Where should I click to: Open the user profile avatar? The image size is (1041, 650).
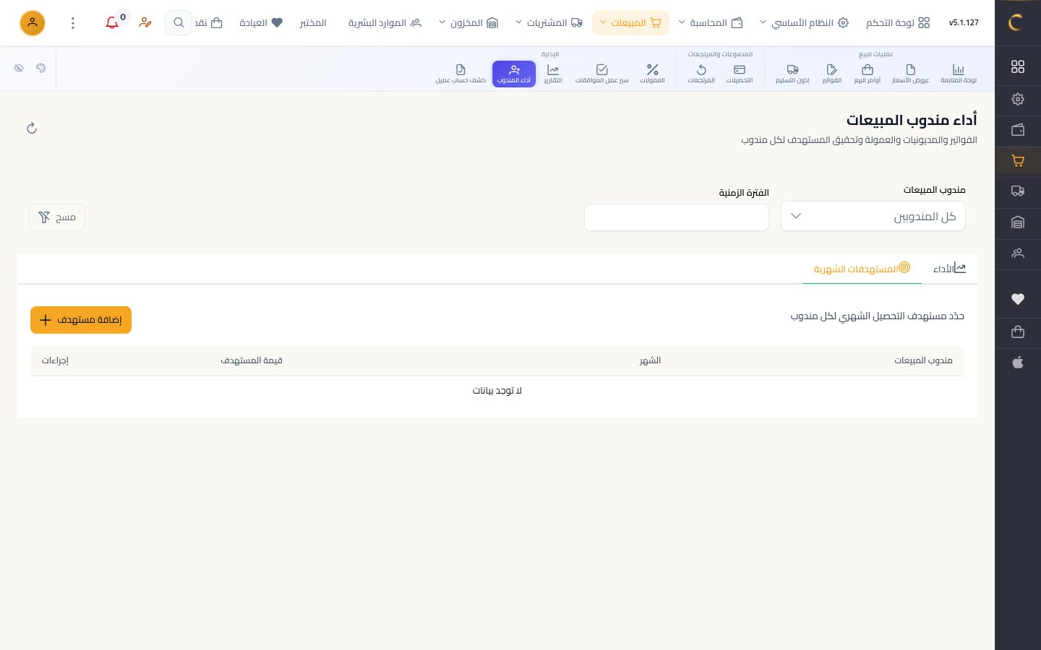tap(33, 23)
